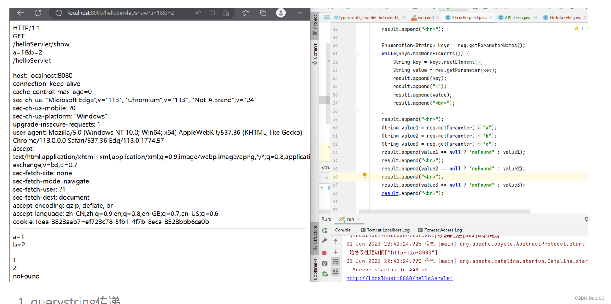Screen dimensions: 611x304
Task: Close the ShowRequest.java tab
Action: tap(491, 18)
